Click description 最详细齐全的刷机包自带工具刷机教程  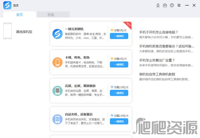click(165, 79)
